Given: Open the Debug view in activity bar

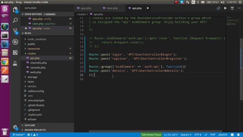Looking at the screenshot, I should point(15,42).
